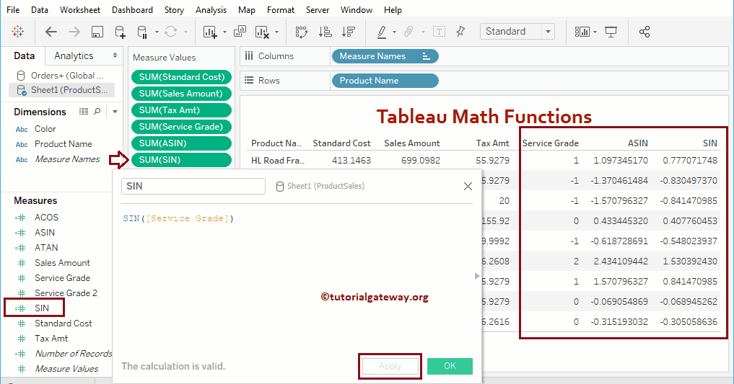Click the Share workbook icon

644,32
